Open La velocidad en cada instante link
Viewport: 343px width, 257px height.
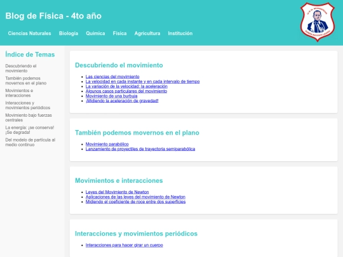coord(143,81)
